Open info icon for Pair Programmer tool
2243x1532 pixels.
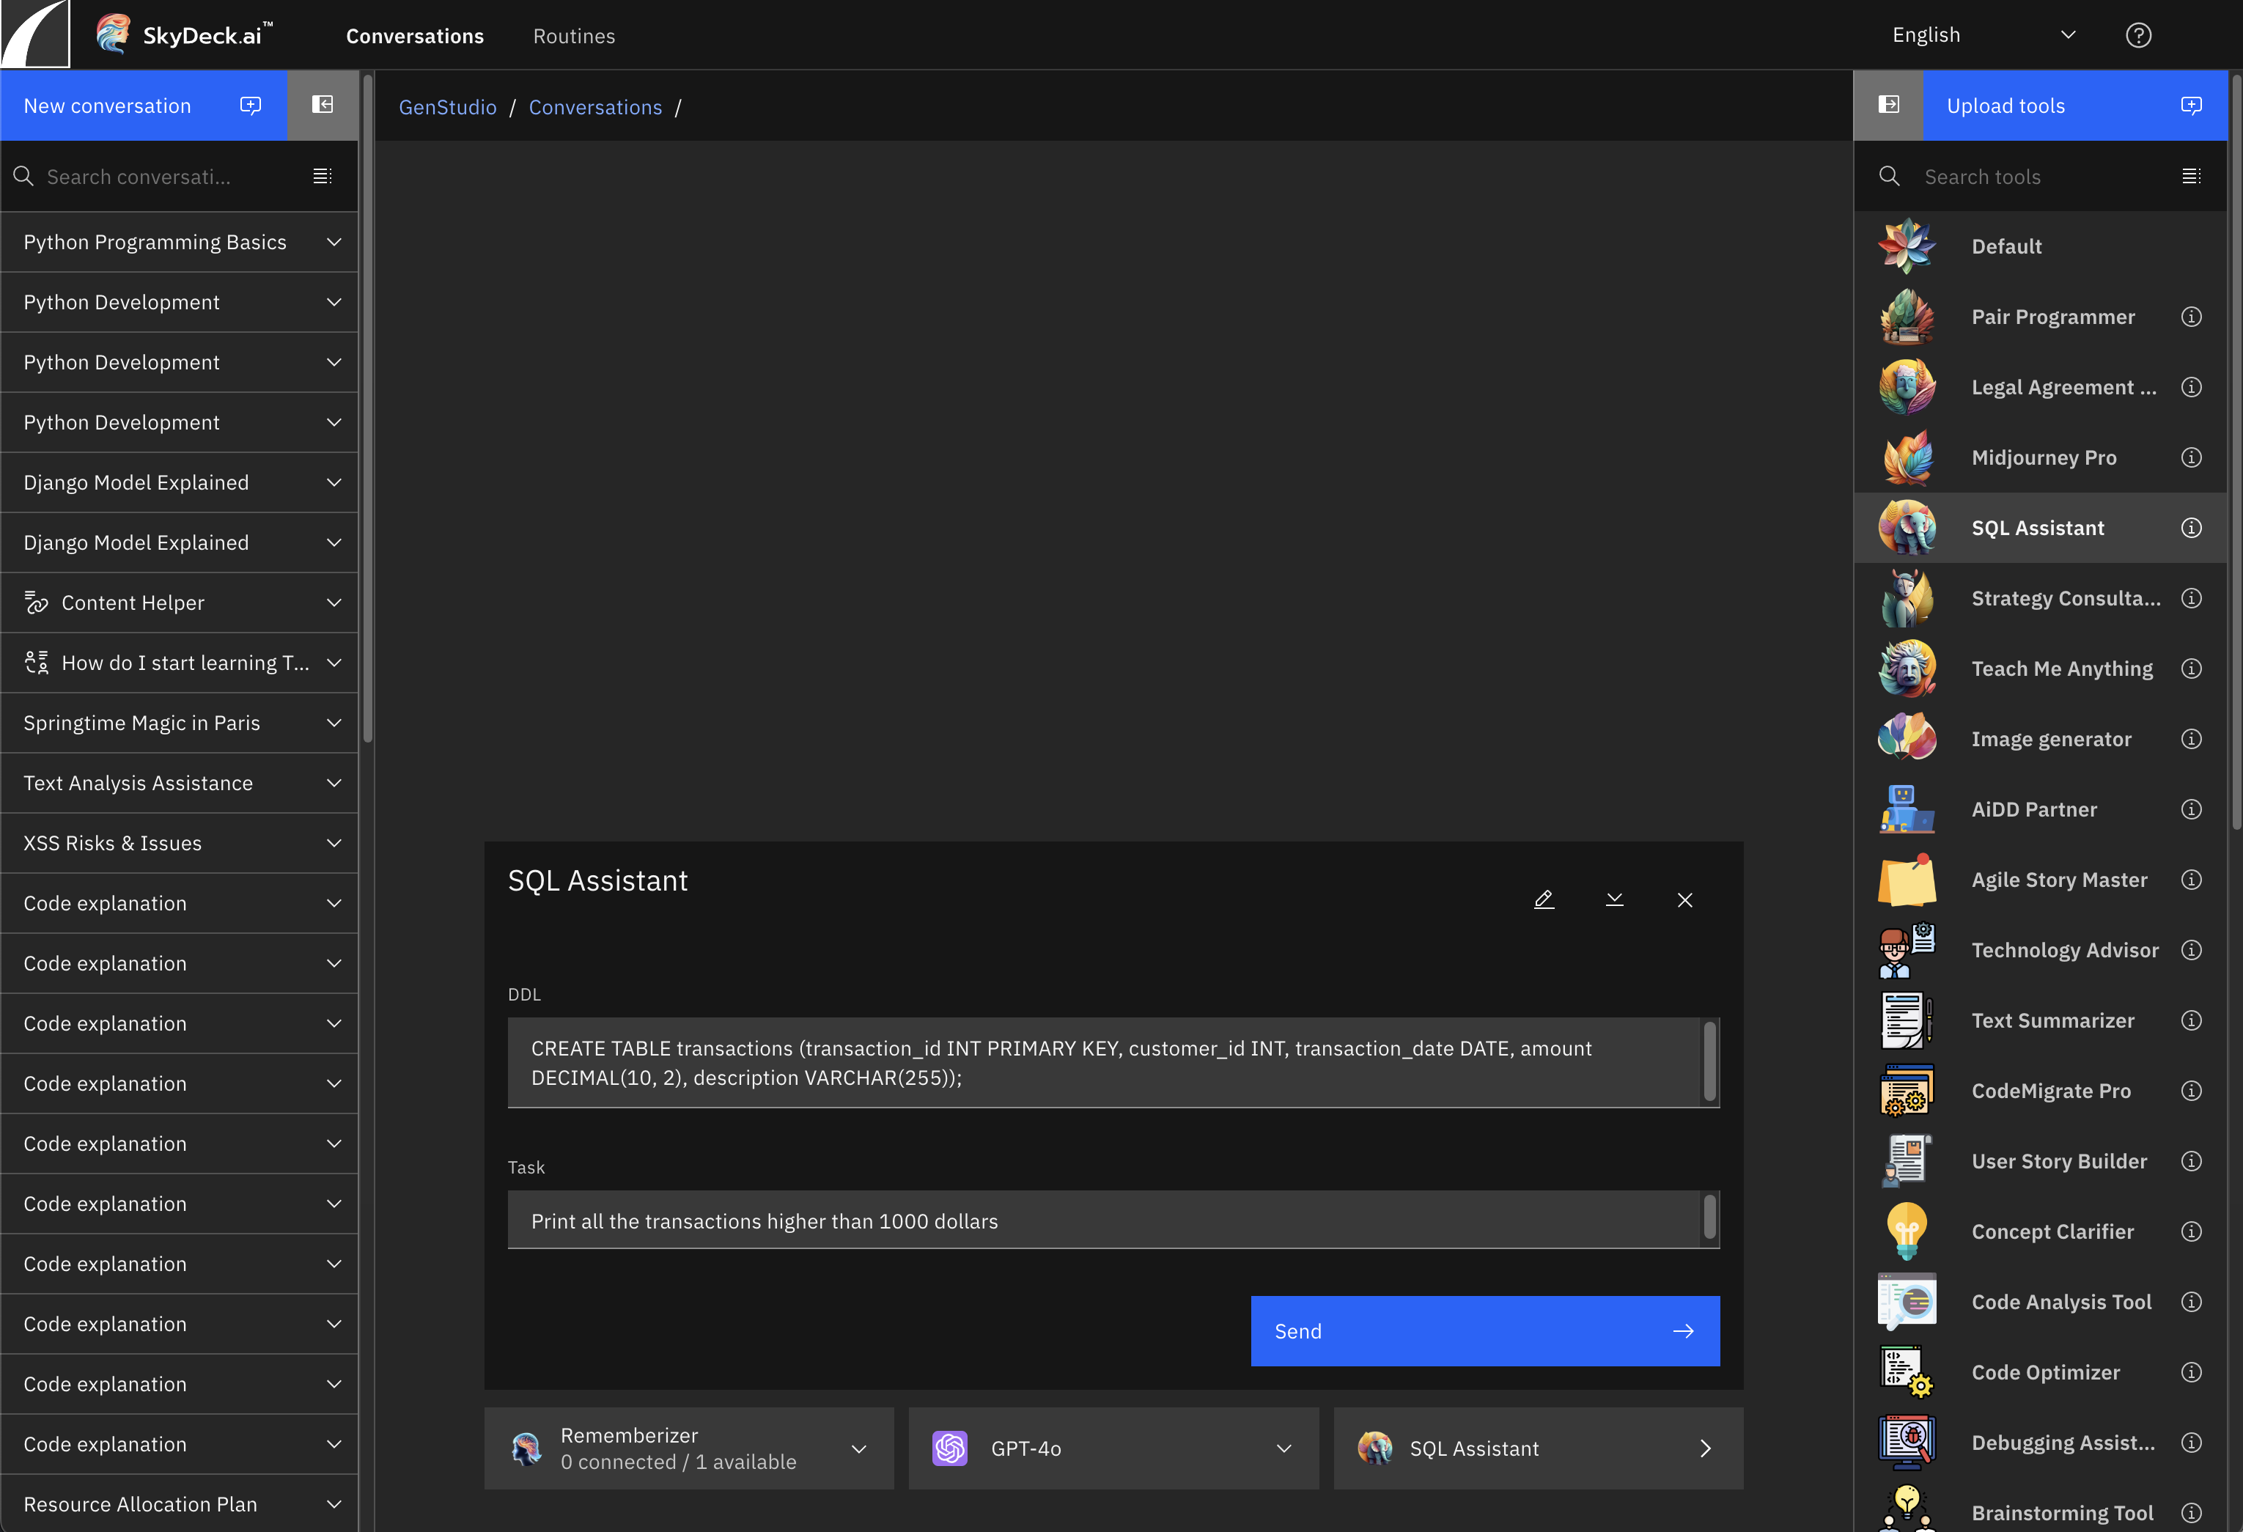[x=2191, y=317]
